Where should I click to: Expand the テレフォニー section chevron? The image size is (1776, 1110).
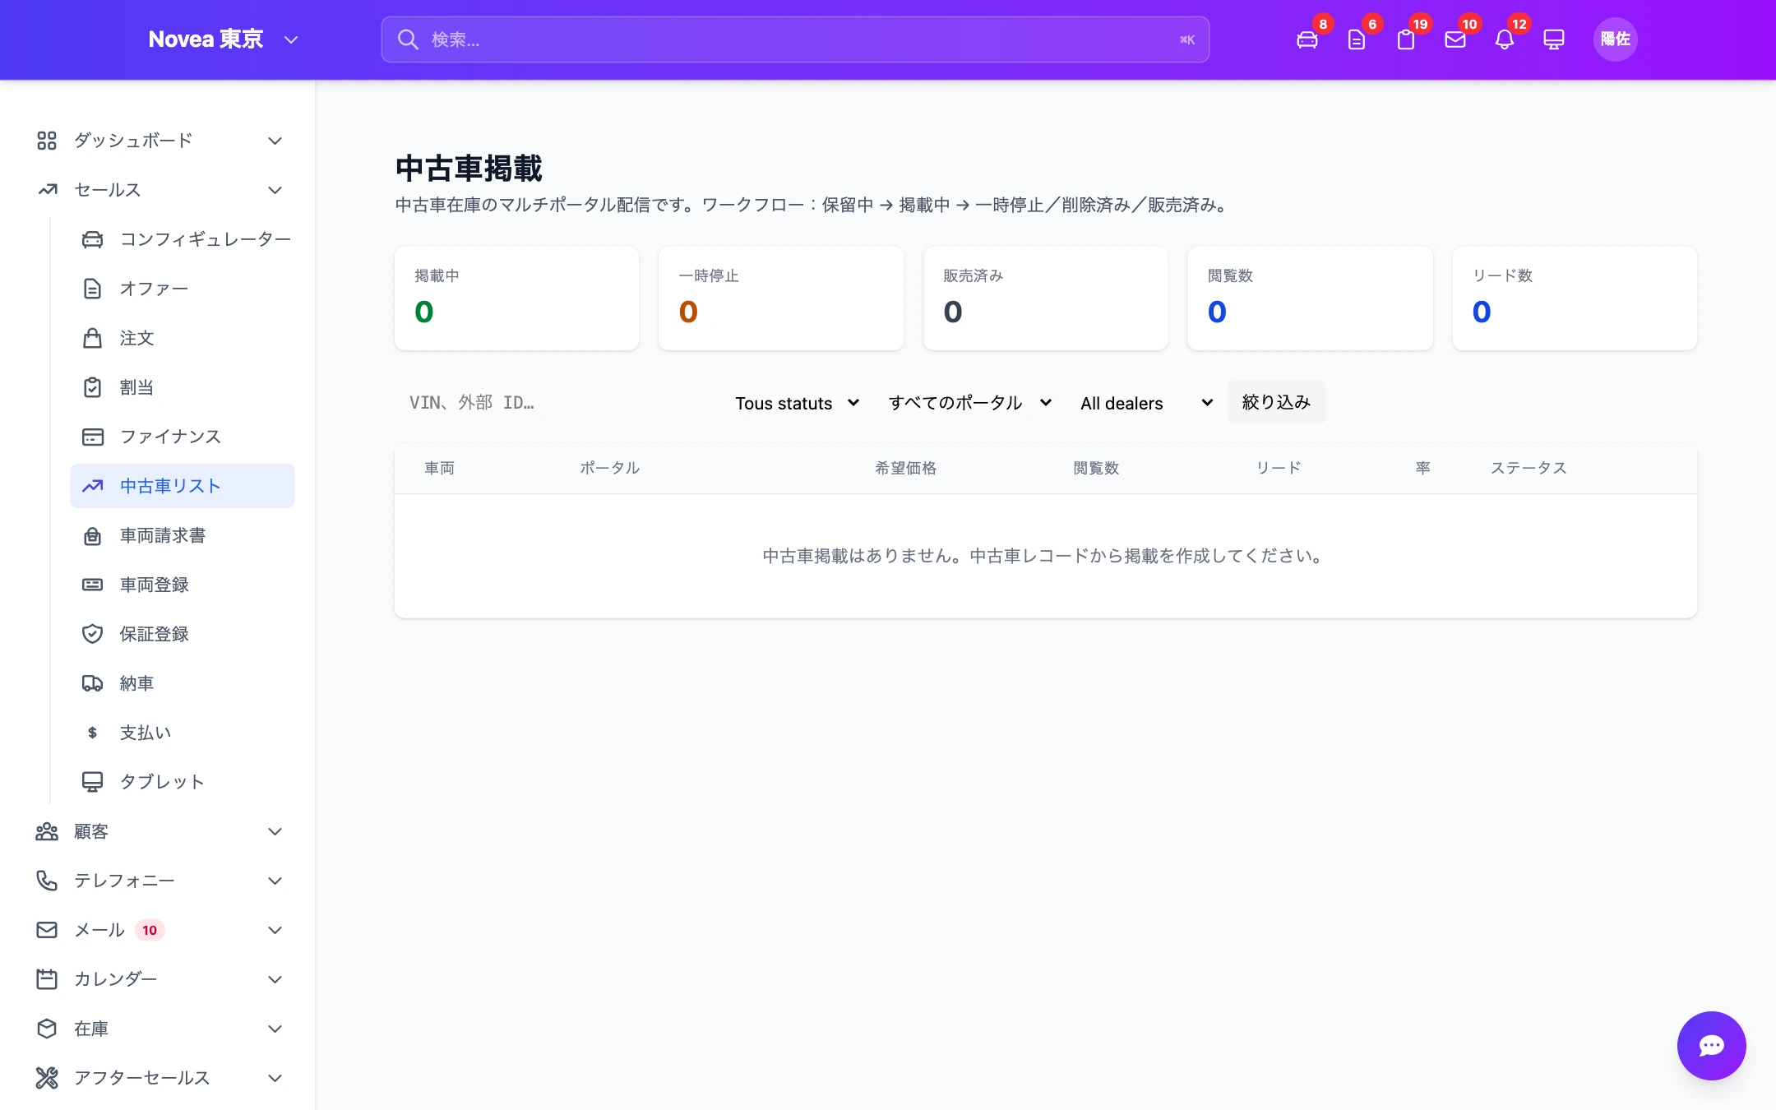pyautogui.click(x=275, y=881)
